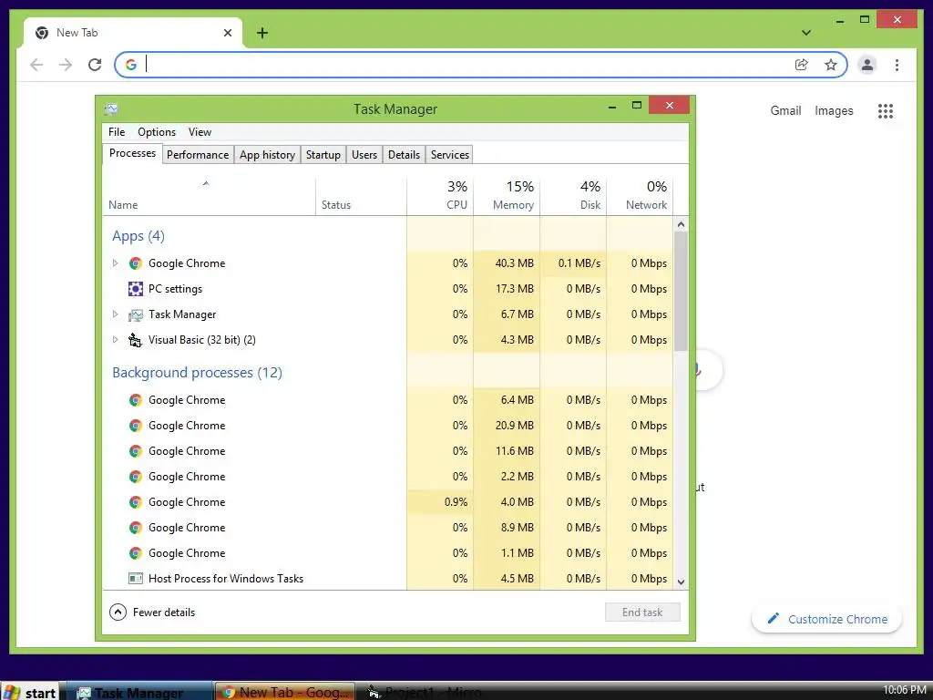Bookmark this tab with the star icon
The image size is (933, 700).
[831, 65]
